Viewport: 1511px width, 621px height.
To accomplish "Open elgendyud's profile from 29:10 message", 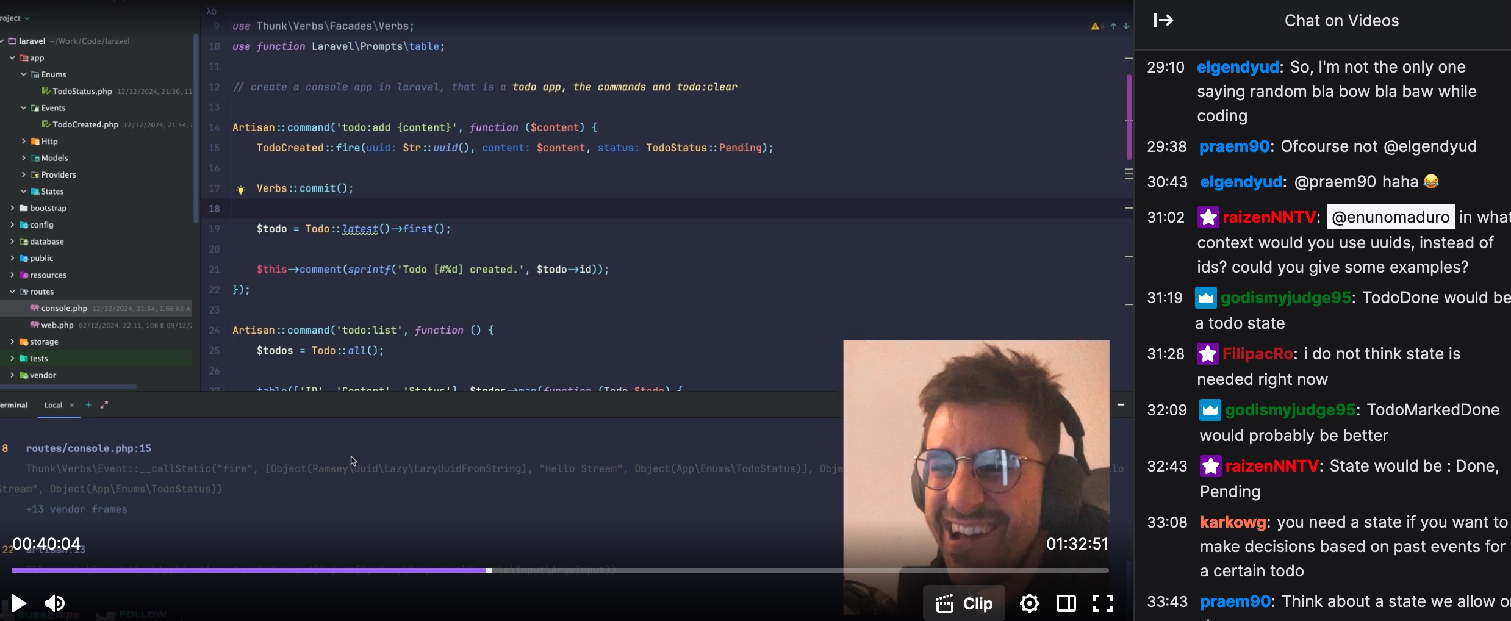I will click(1238, 67).
